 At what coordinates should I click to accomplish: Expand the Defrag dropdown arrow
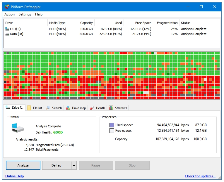click(74, 165)
